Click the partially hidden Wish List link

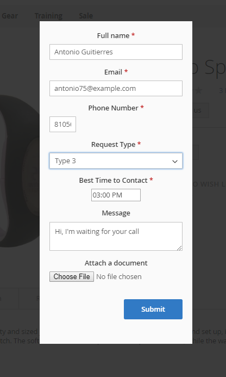(209, 184)
